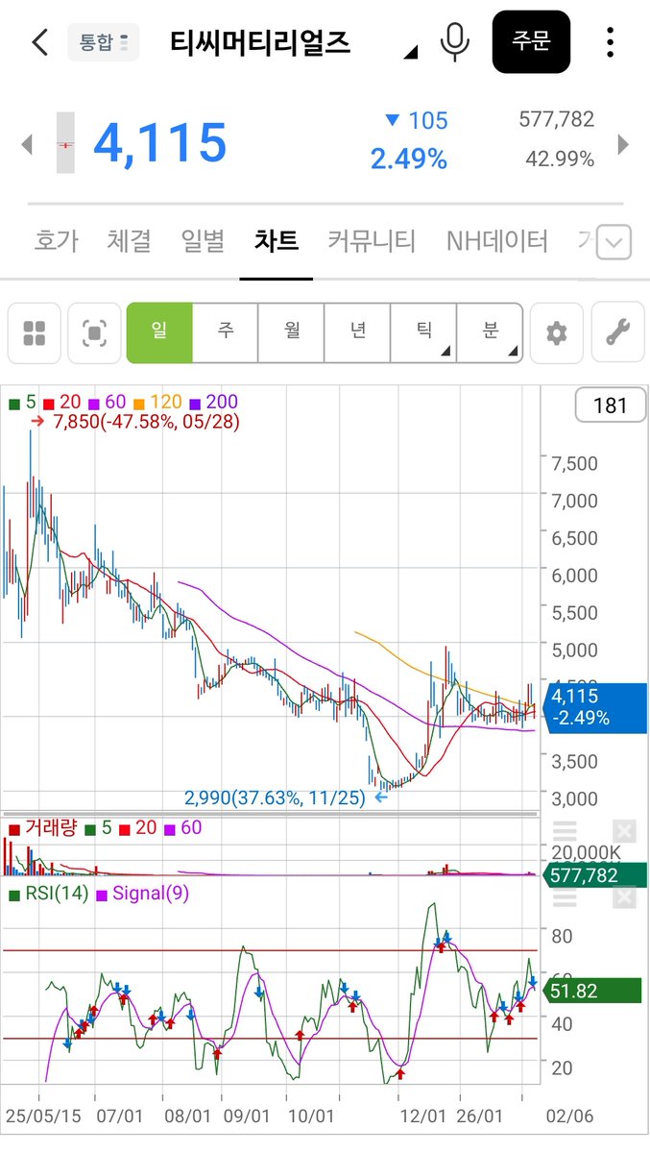Edit the 181 candle count field
The height and width of the screenshot is (1153, 650).
pos(610,405)
